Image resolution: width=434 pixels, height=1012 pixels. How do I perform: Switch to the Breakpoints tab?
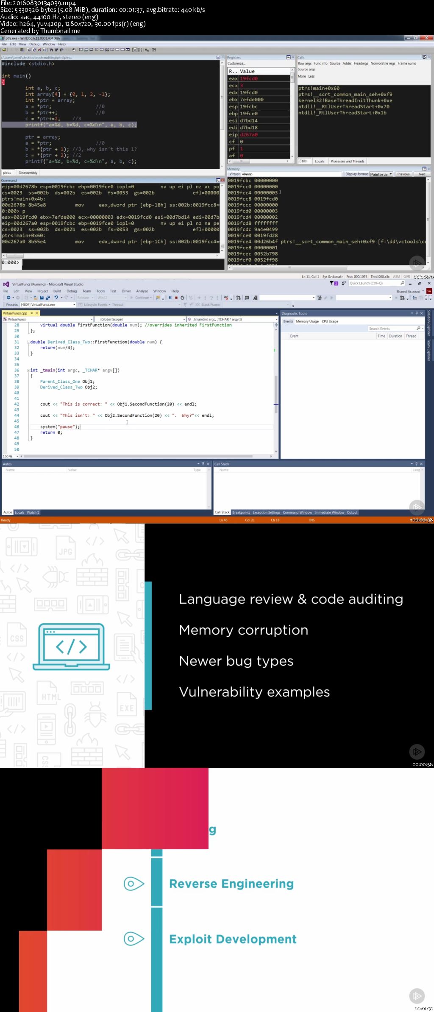coord(241,513)
